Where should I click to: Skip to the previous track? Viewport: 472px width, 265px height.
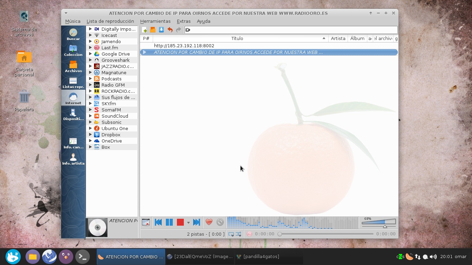point(158,223)
